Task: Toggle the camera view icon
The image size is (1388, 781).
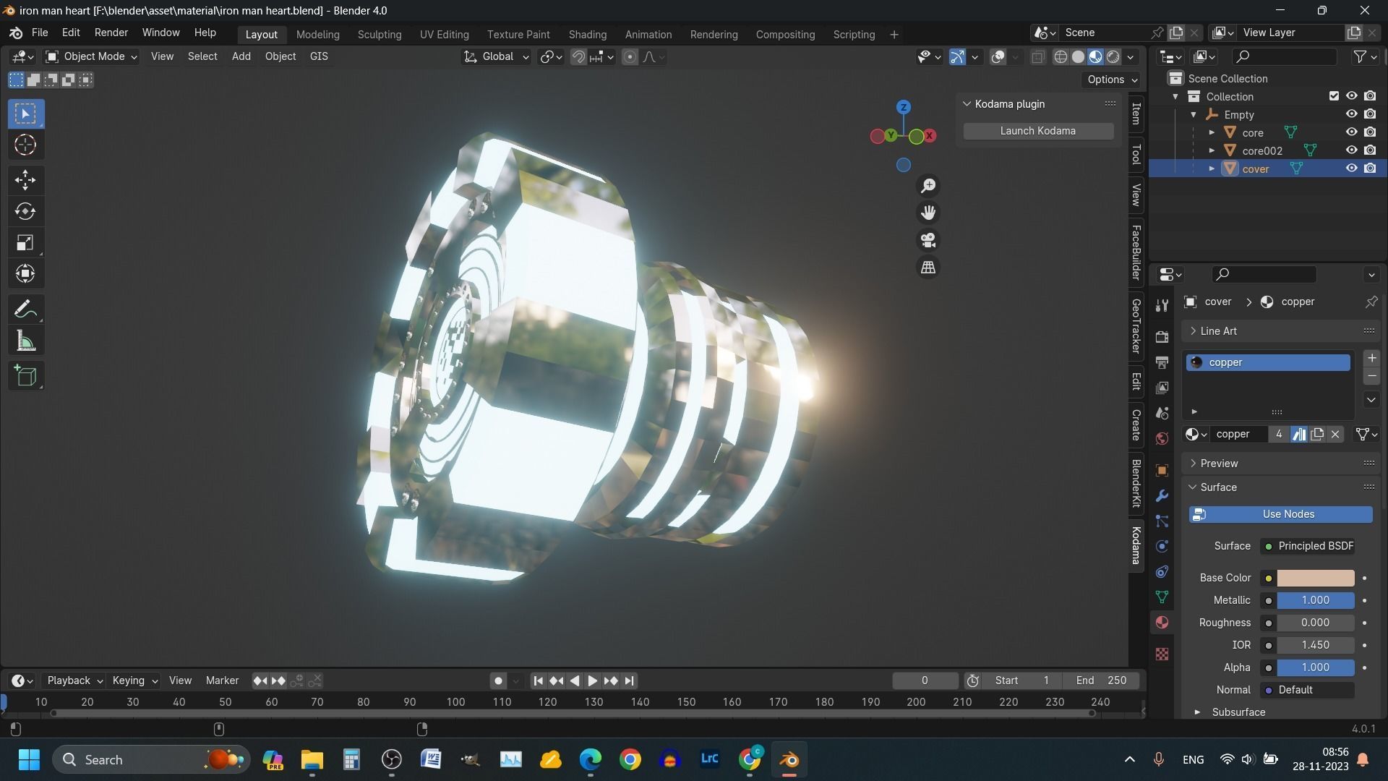Action: tap(928, 240)
